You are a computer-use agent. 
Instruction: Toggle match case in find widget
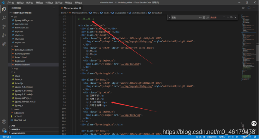click(x=200, y=18)
